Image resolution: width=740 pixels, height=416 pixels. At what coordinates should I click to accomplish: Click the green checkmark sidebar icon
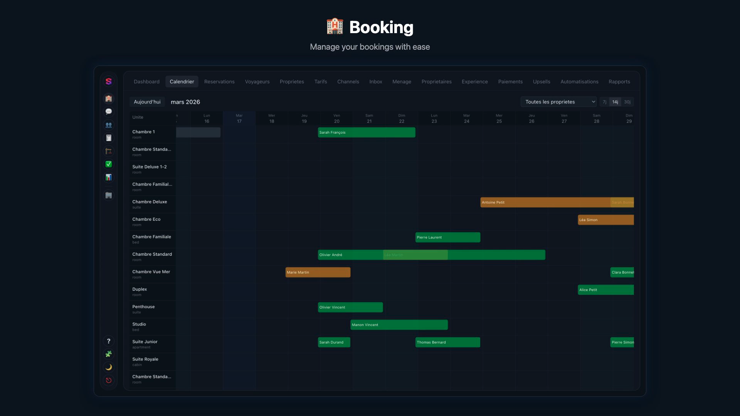109,164
